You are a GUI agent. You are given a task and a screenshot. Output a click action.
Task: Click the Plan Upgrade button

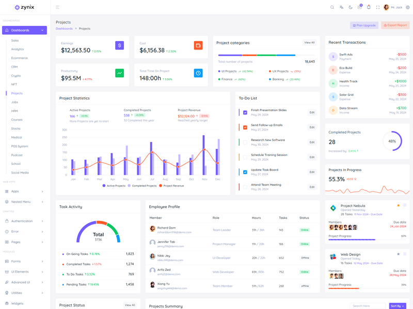[x=364, y=25]
